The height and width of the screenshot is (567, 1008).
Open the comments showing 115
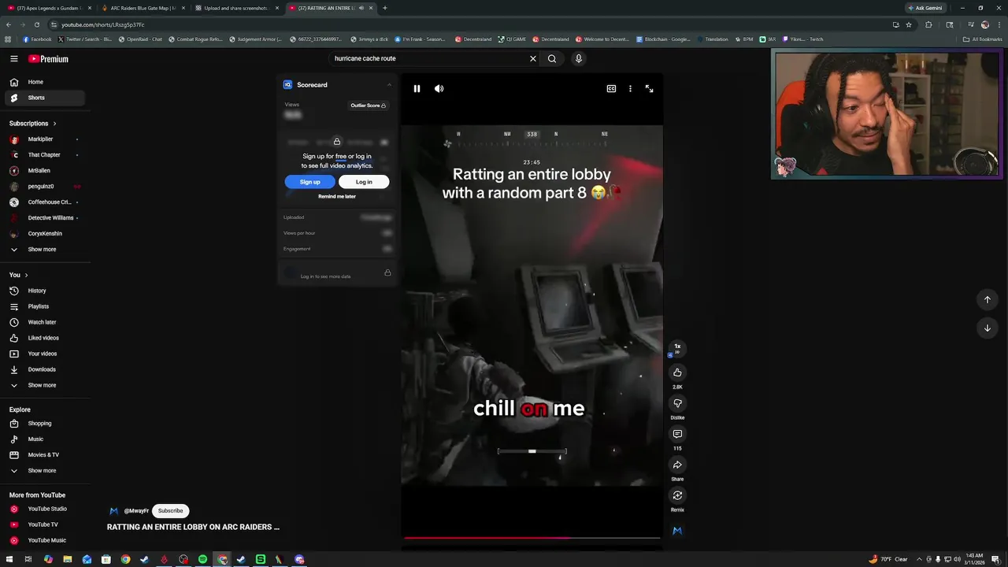coord(677,434)
